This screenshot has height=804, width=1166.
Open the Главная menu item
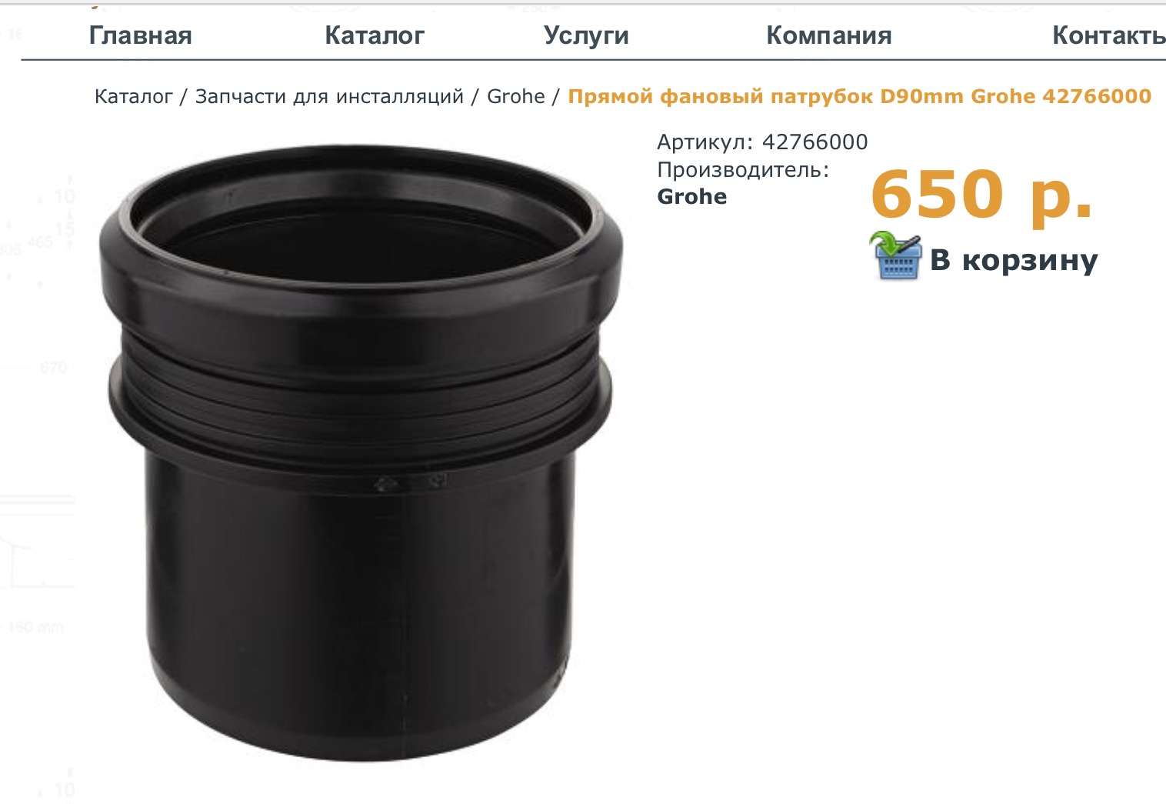click(140, 35)
